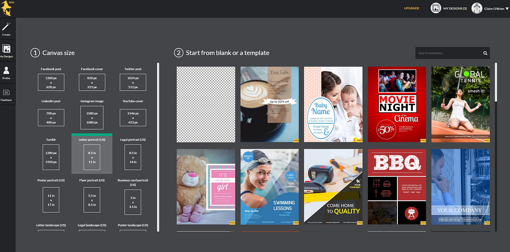Click the star beta logo at top left
This screenshot has height=252, width=510.
point(7,8)
